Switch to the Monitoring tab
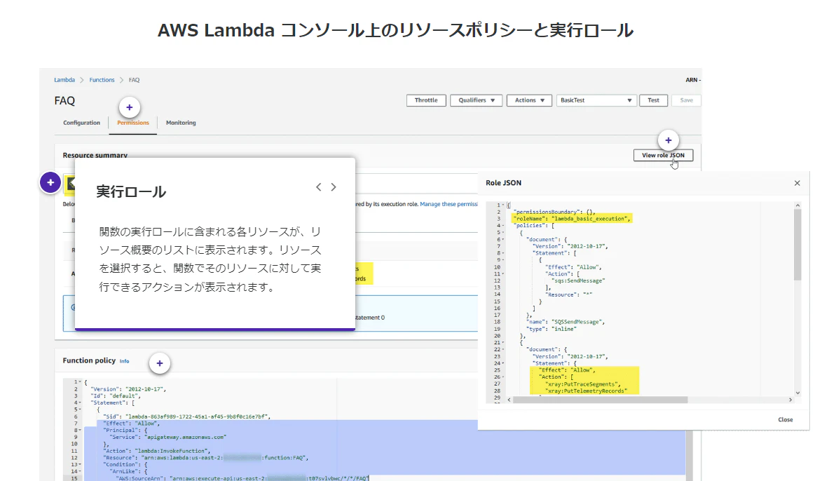The height and width of the screenshot is (481, 822). click(x=181, y=123)
